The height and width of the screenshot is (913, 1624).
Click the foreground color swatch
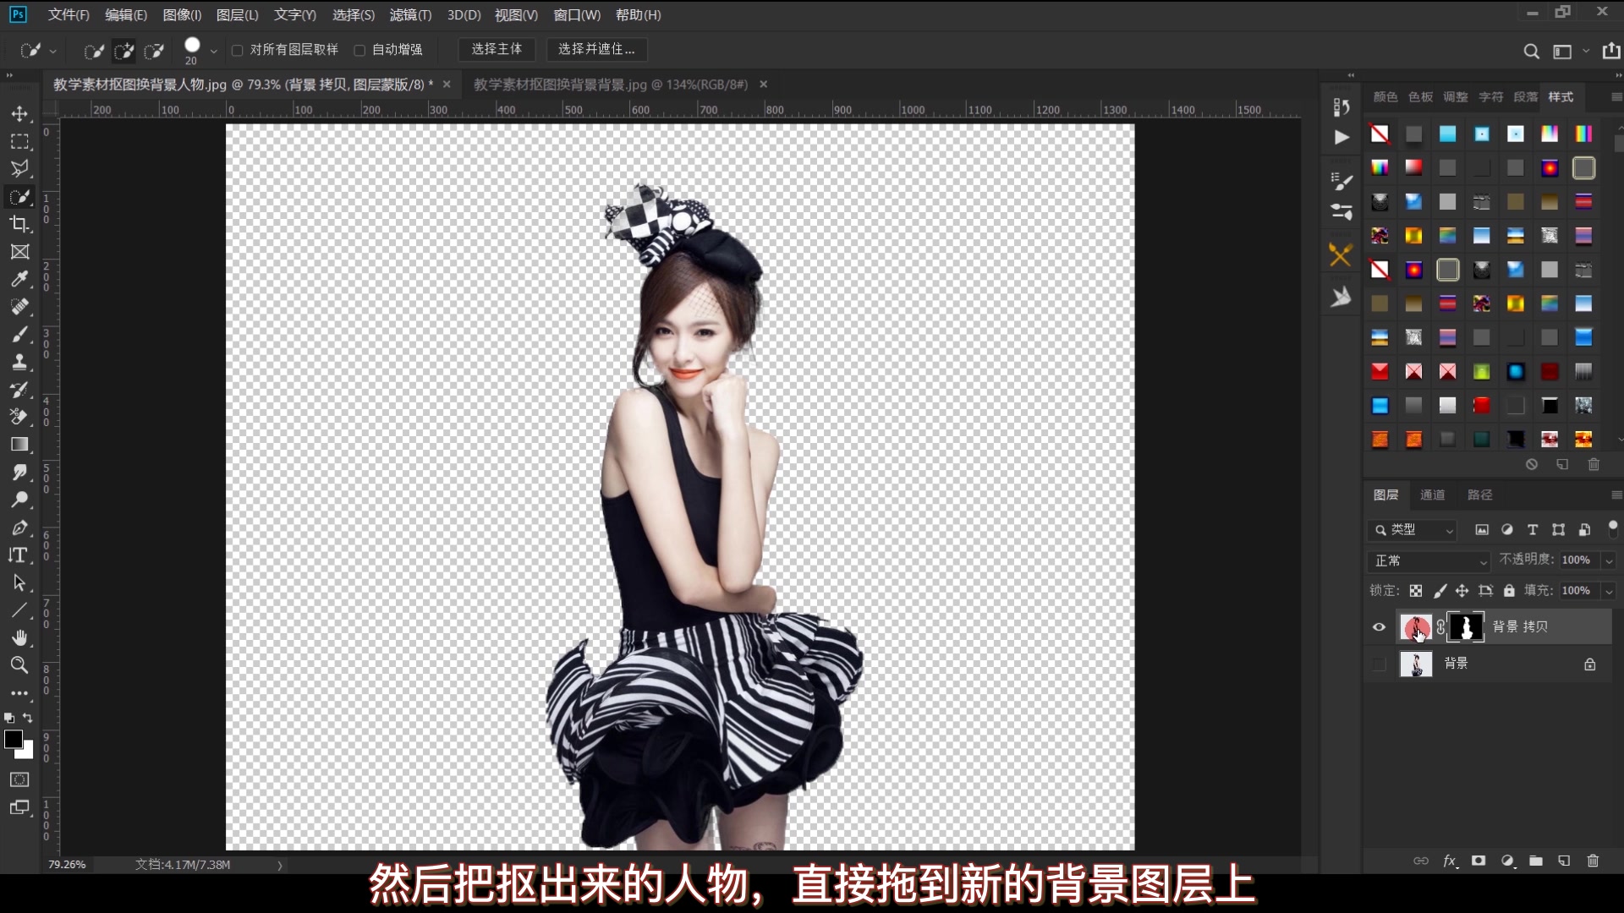[14, 740]
